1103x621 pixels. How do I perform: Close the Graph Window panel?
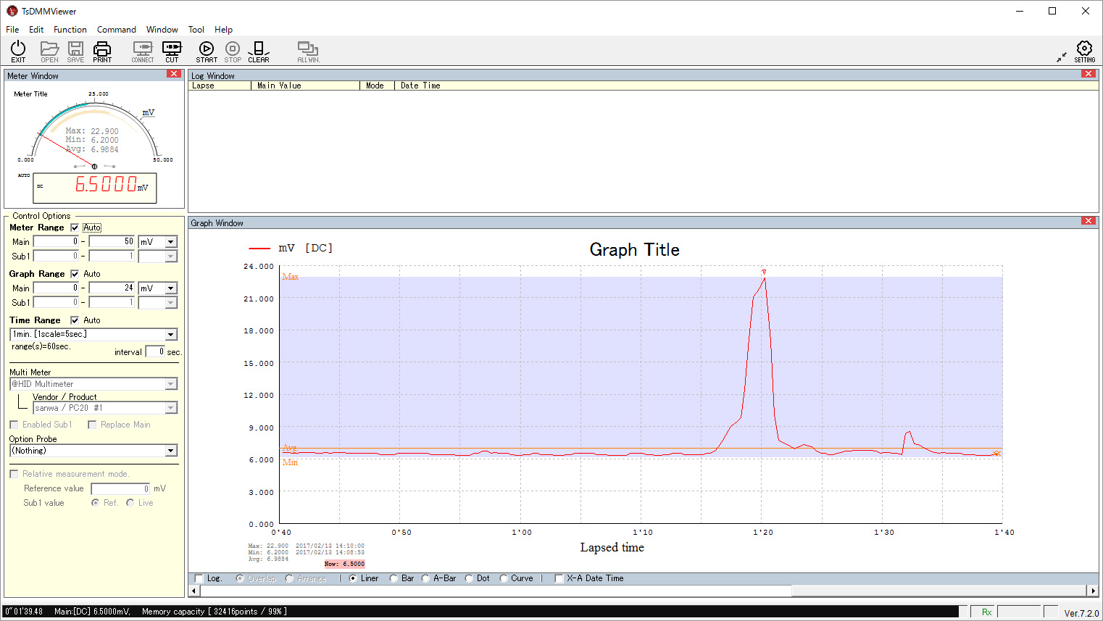coord(1088,221)
